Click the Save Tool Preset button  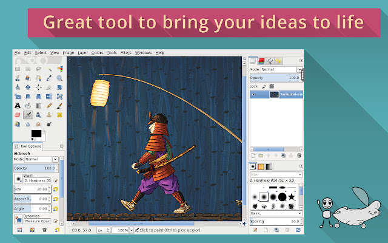(19, 230)
